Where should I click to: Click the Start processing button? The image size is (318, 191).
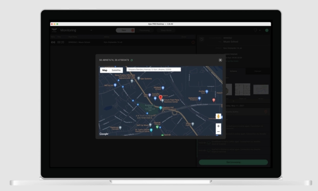click(233, 162)
